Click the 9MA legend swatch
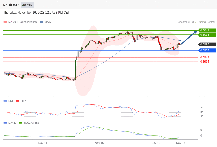 click(x=18, y=101)
